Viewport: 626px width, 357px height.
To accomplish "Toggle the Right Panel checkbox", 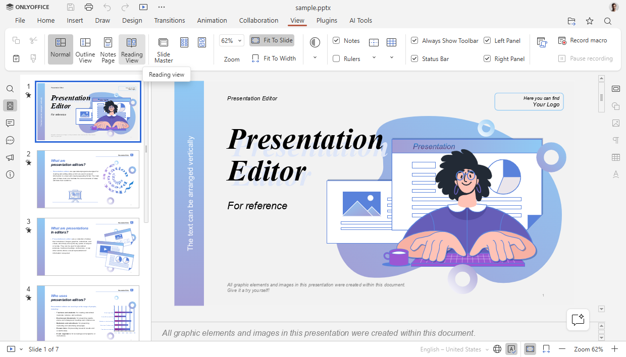I will point(487,58).
